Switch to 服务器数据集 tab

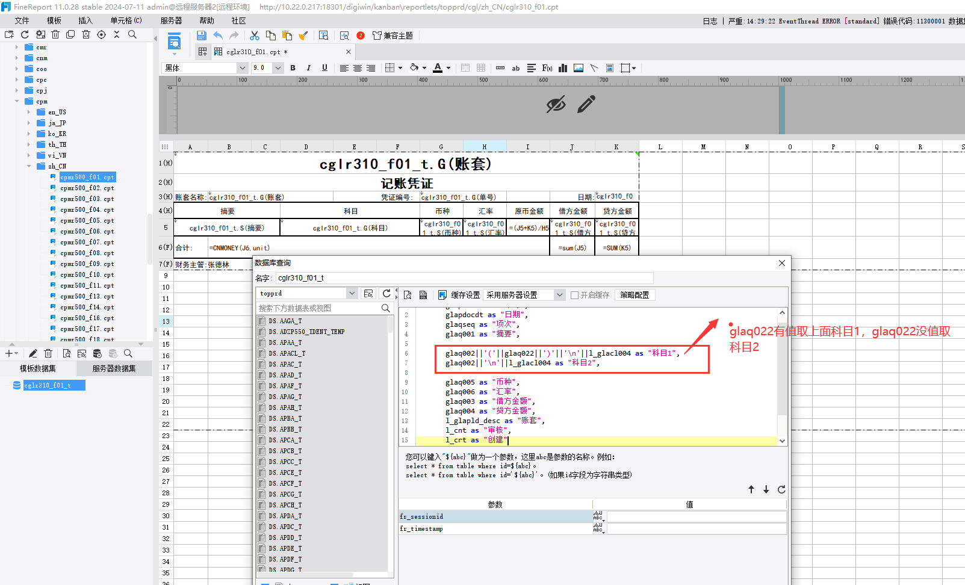[x=114, y=368]
